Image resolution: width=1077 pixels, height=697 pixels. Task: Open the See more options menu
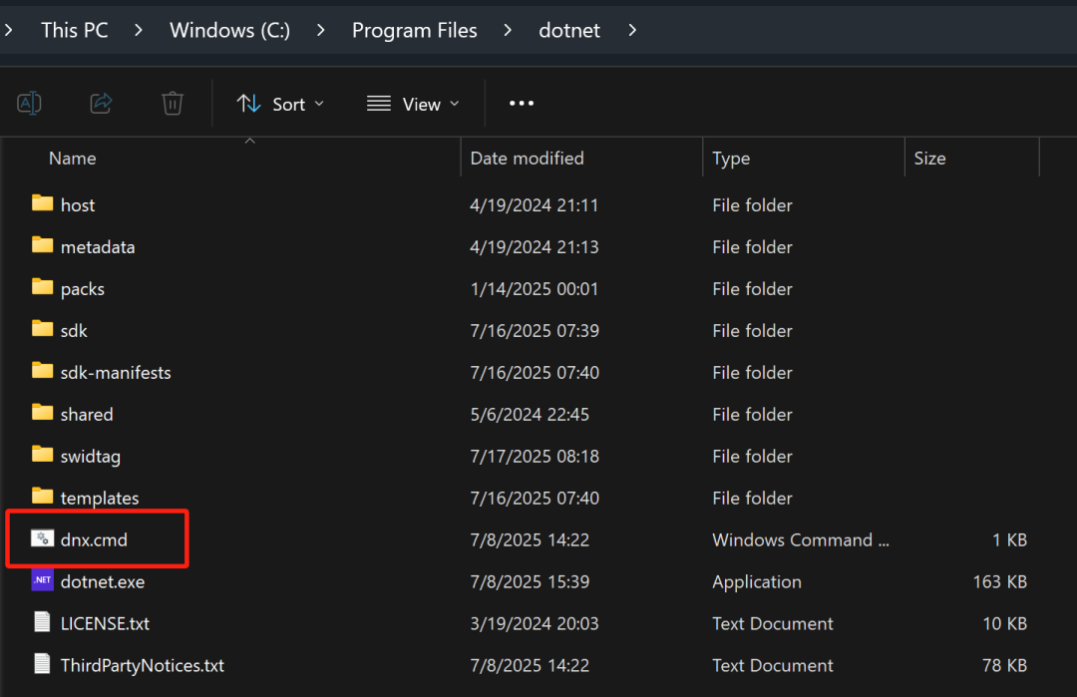[x=521, y=103]
